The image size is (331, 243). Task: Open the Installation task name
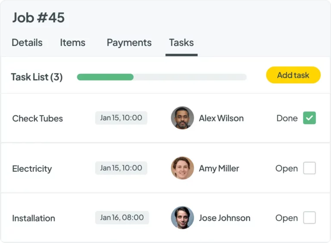(34, 218)
